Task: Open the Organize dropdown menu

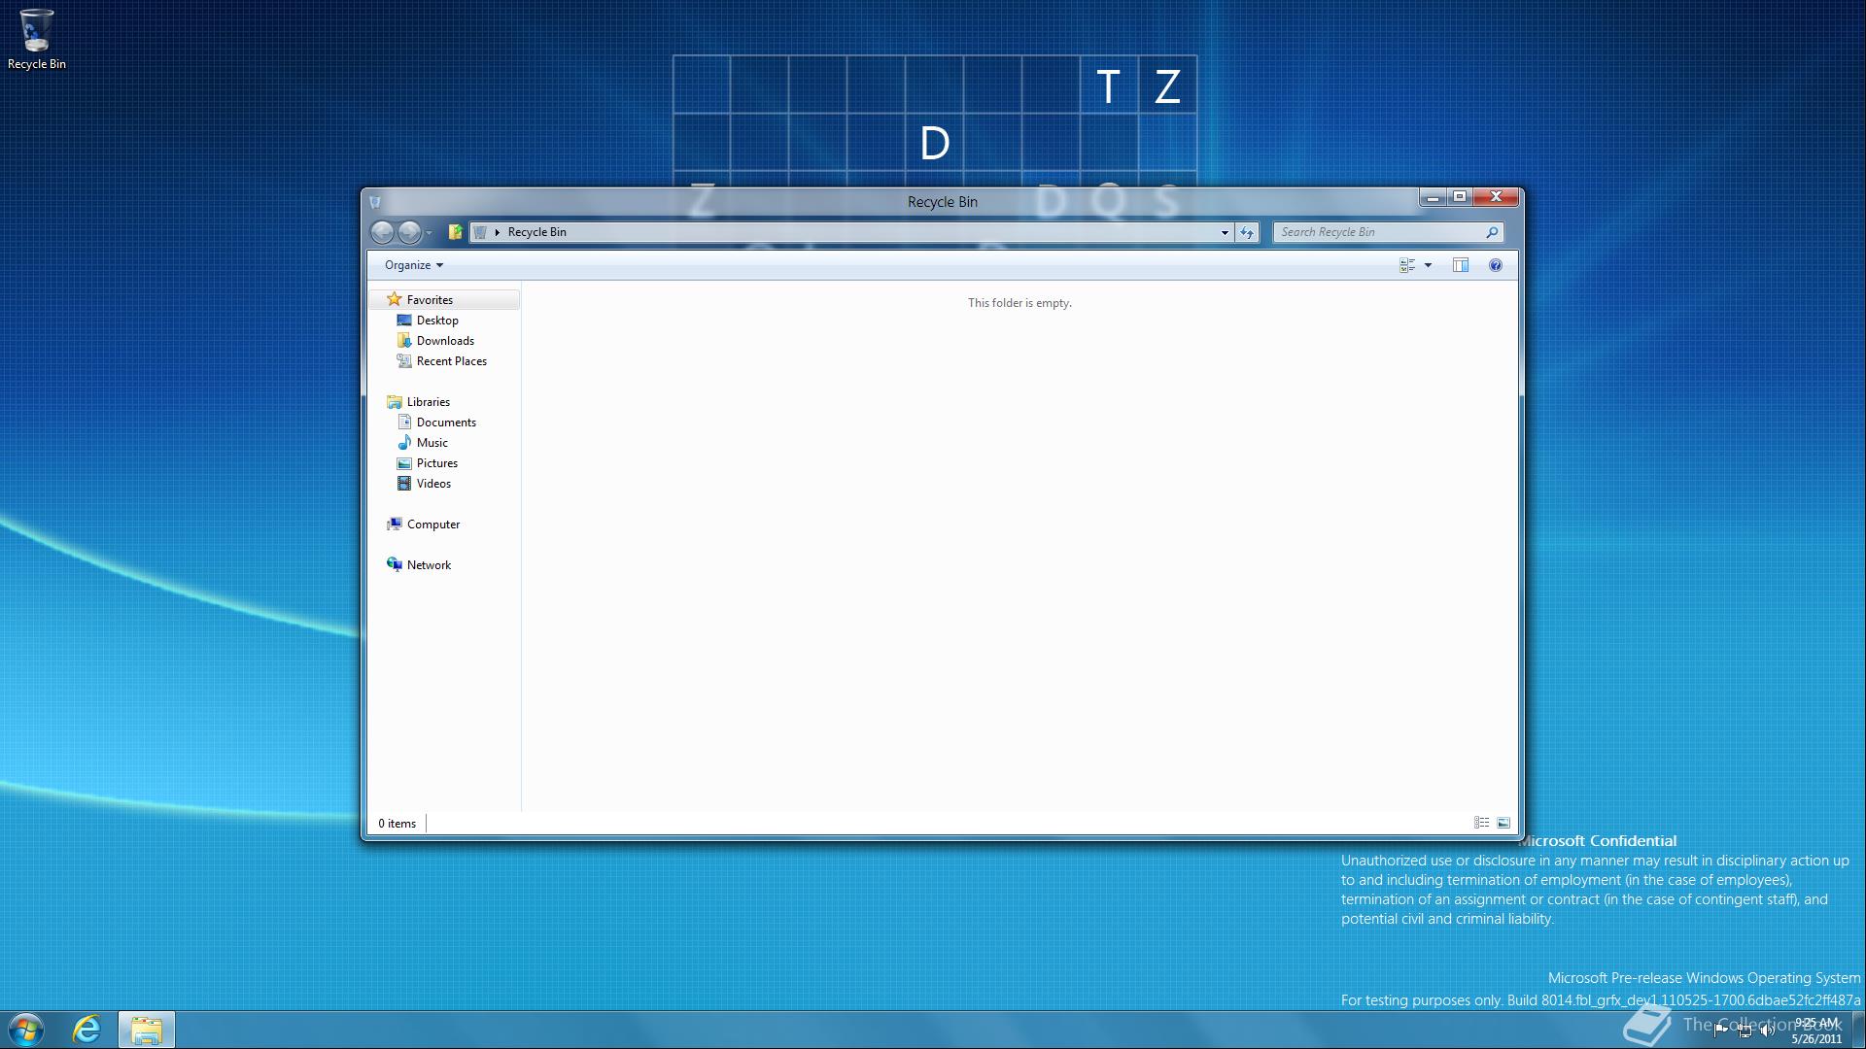Action: (x=413, y=265)
